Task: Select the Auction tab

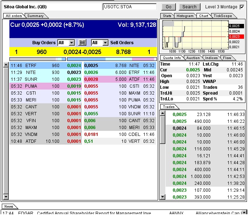Action: click(x=193, y=58)
